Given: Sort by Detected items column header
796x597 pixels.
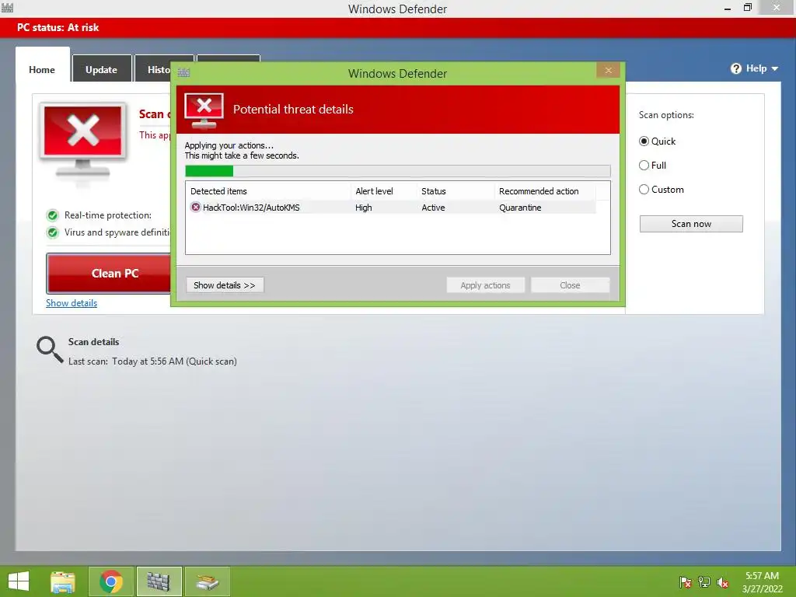Looking at the screenshot, I should [268, 191].
